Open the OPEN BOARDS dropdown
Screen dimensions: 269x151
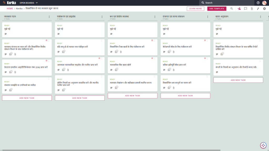[29, 3]
